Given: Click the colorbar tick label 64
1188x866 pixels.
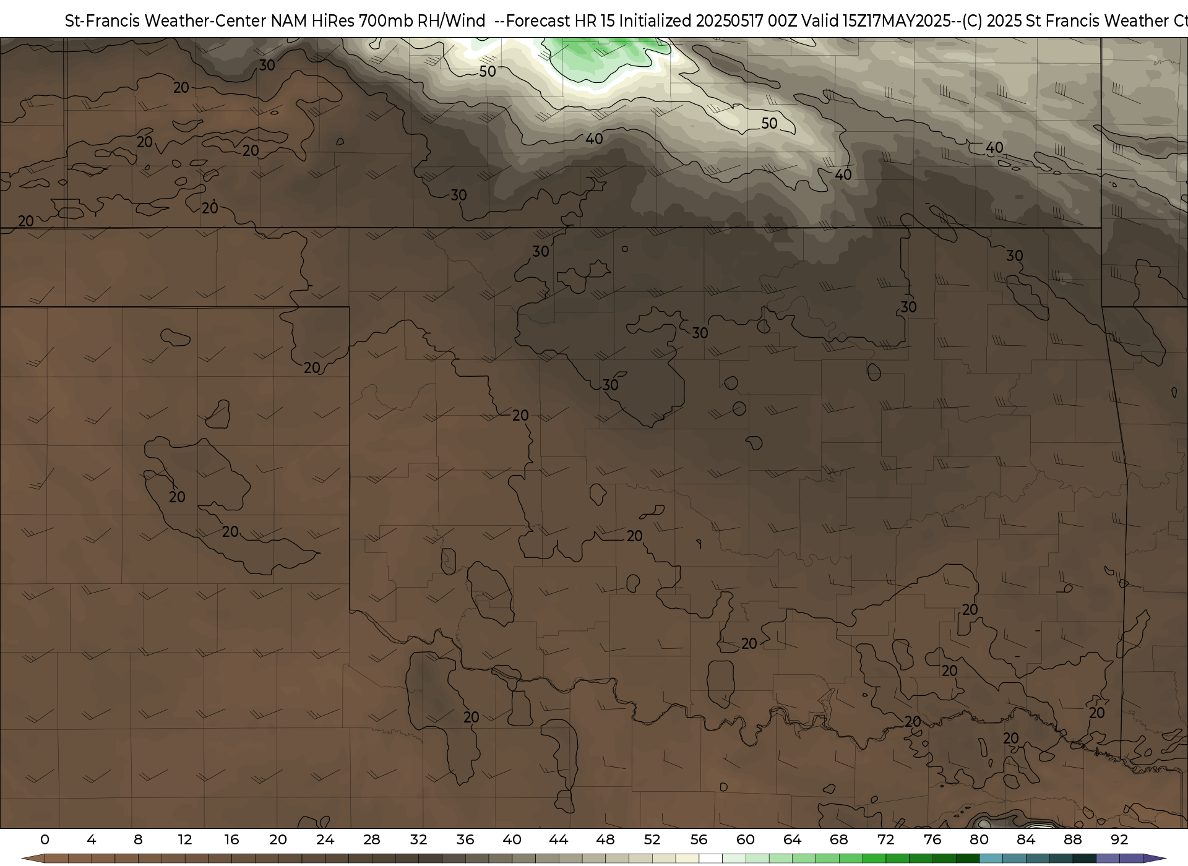Looking at the screenshot, I should 793,840.
